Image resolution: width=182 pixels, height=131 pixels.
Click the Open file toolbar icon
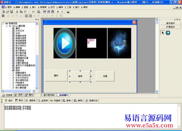8,12
